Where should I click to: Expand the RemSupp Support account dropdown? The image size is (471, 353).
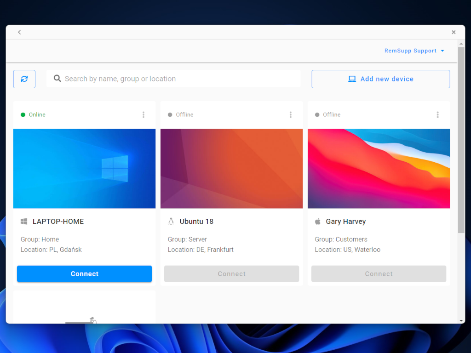(x=414, y=51)
